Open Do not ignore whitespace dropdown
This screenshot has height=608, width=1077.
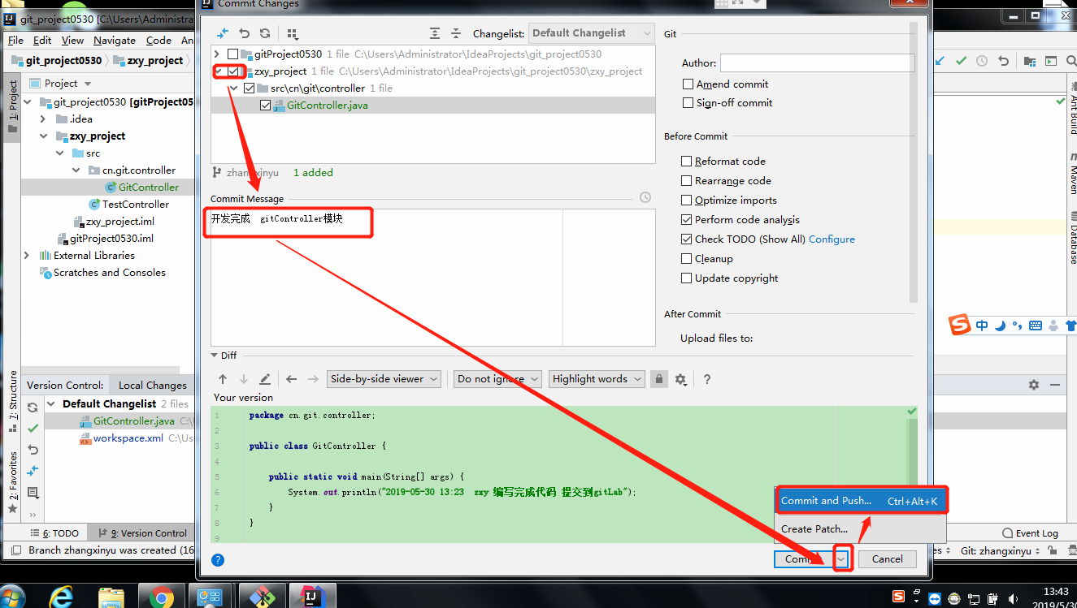tap(498, 379)
